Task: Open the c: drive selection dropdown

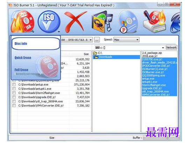Action: (163, 48)
